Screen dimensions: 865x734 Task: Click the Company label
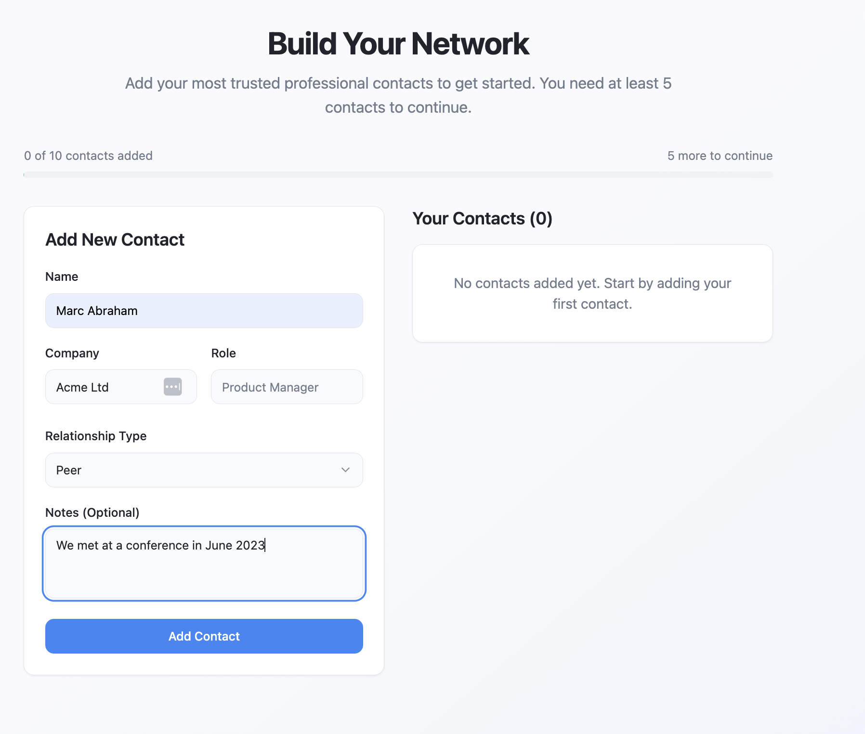72,353
